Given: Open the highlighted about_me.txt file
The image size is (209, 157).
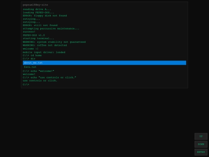Looking at the screenshot, I should click(104, 63).
